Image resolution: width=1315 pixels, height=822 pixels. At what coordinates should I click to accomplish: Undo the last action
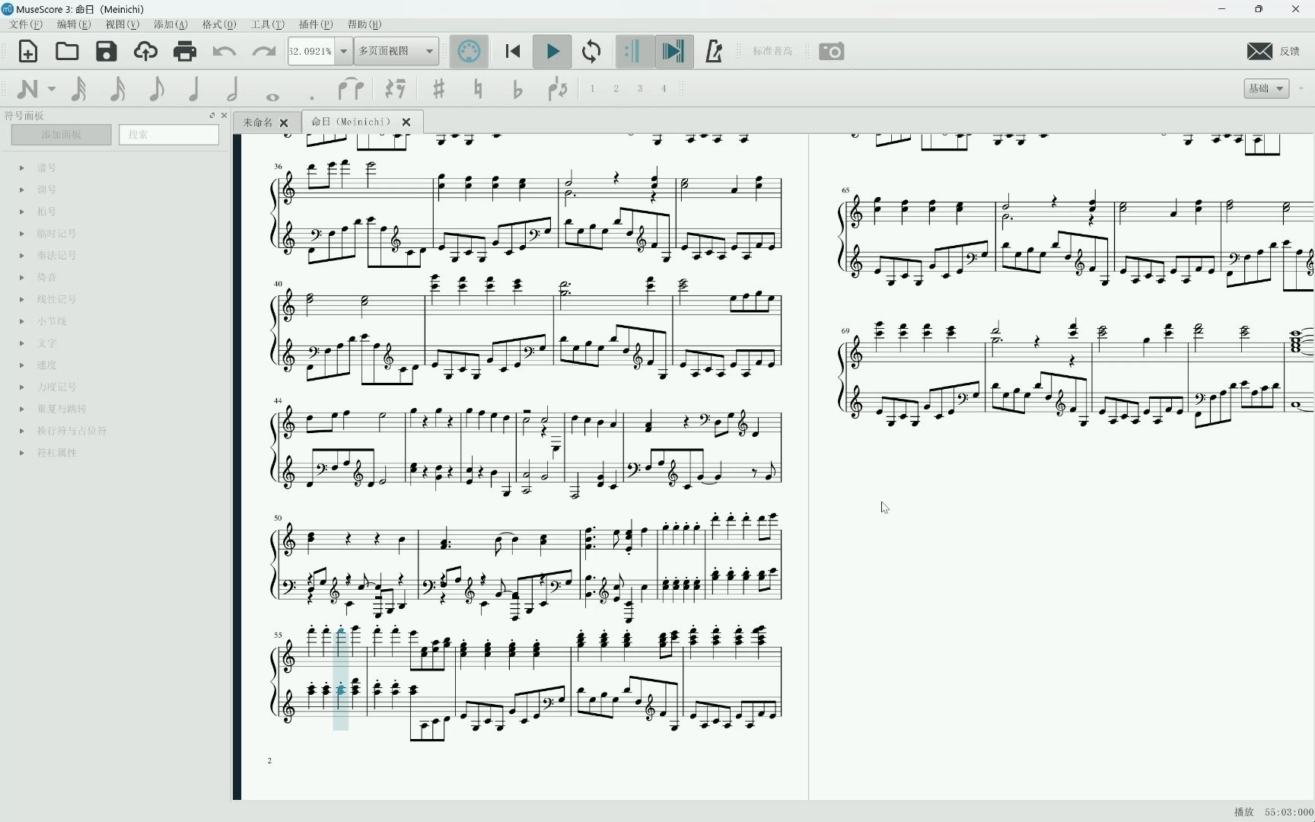click(224, 52)
